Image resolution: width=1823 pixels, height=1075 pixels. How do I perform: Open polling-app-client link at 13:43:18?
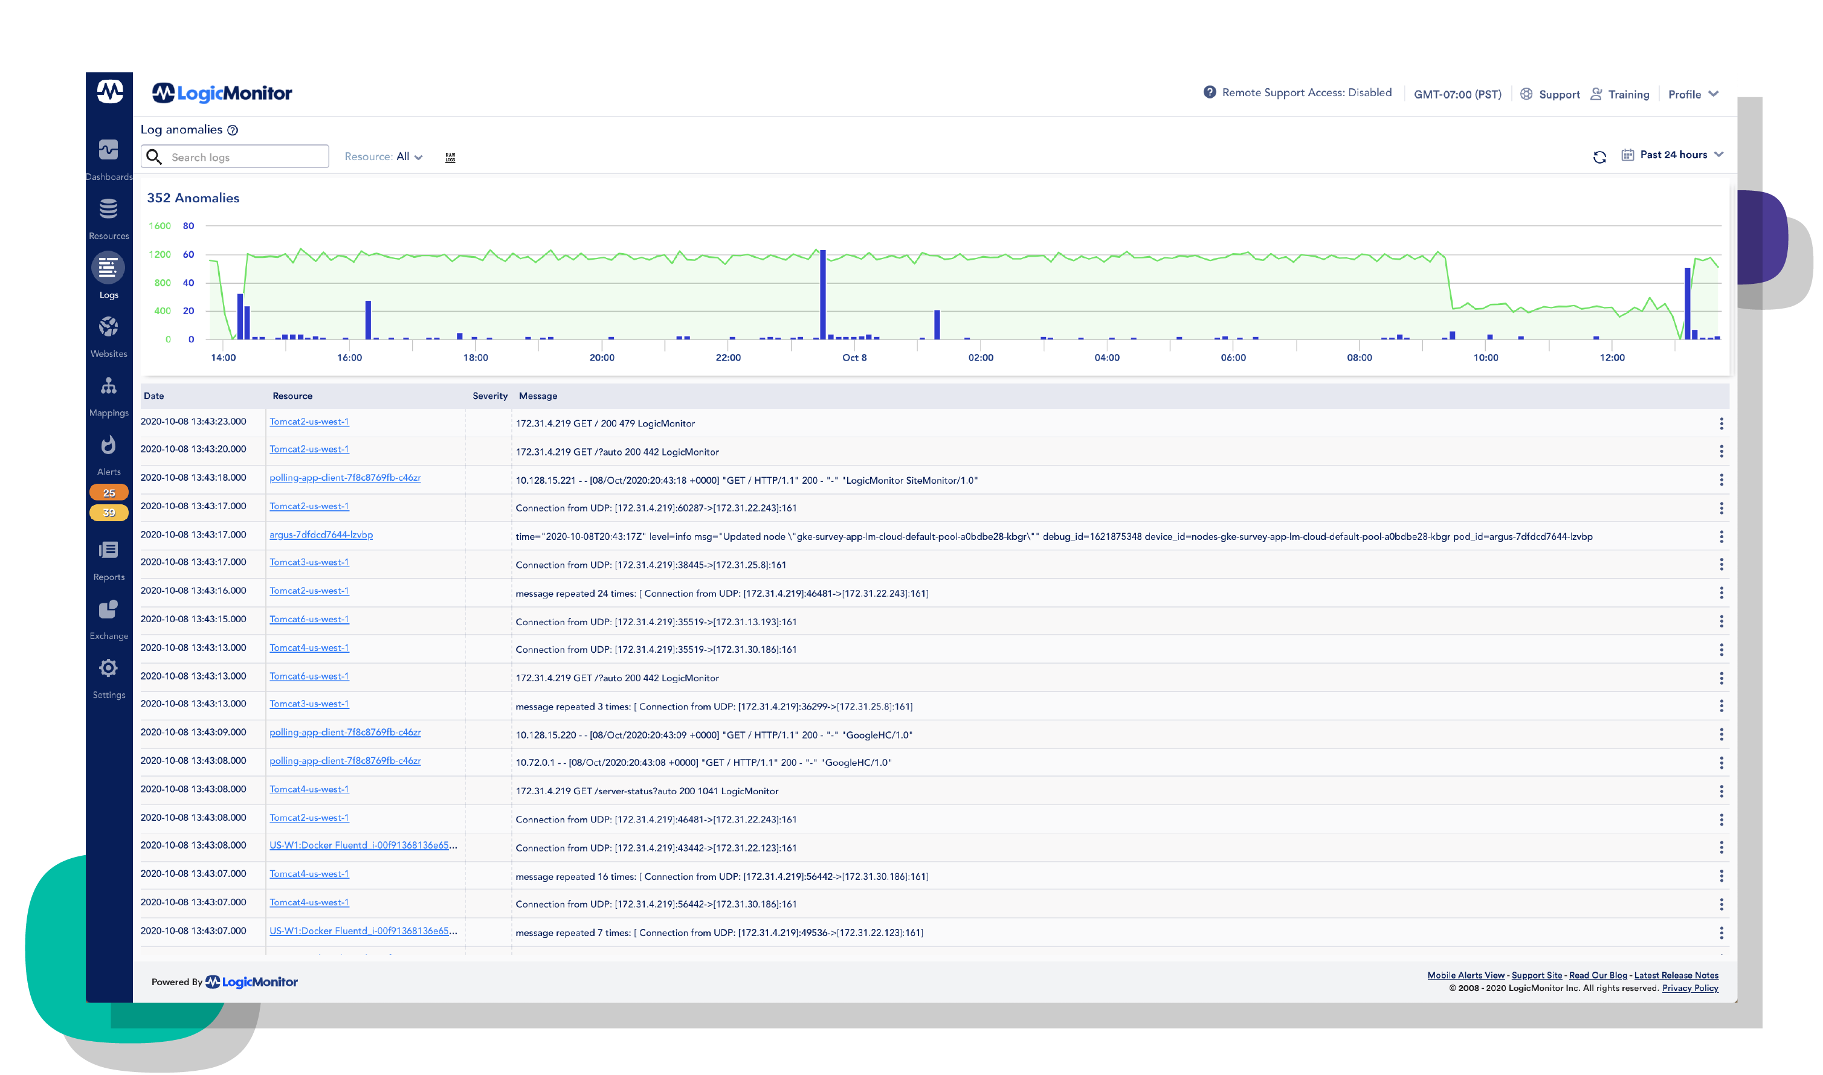click(345, 478)
